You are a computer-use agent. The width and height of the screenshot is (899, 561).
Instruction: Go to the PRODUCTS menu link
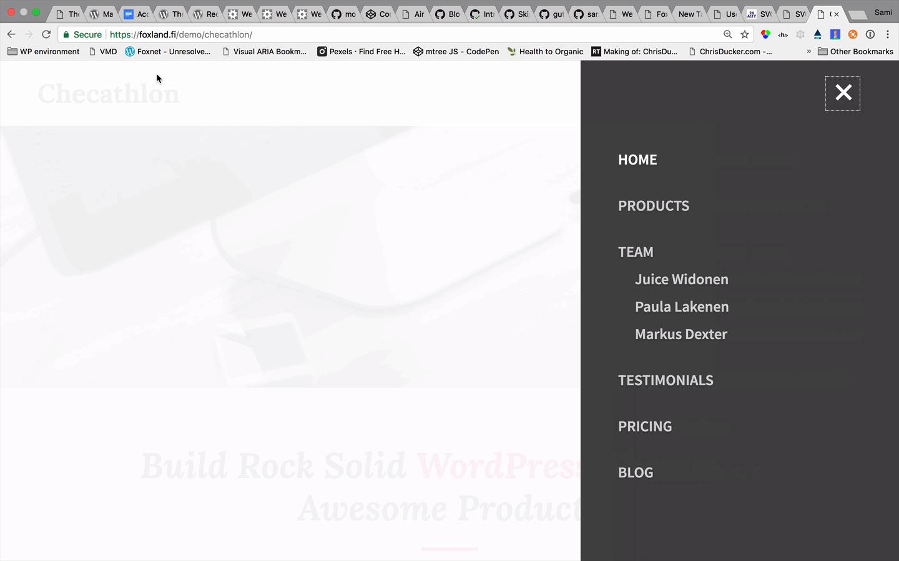pos(654,206)
